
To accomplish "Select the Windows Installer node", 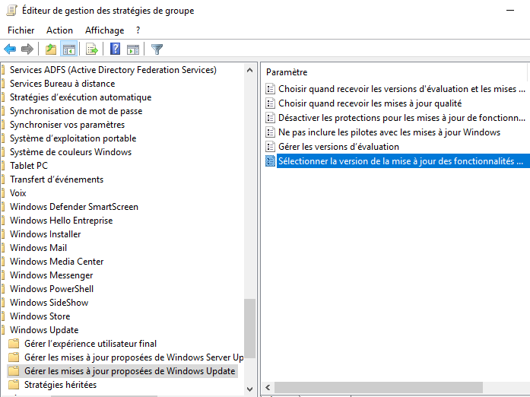I will (46, 234).
